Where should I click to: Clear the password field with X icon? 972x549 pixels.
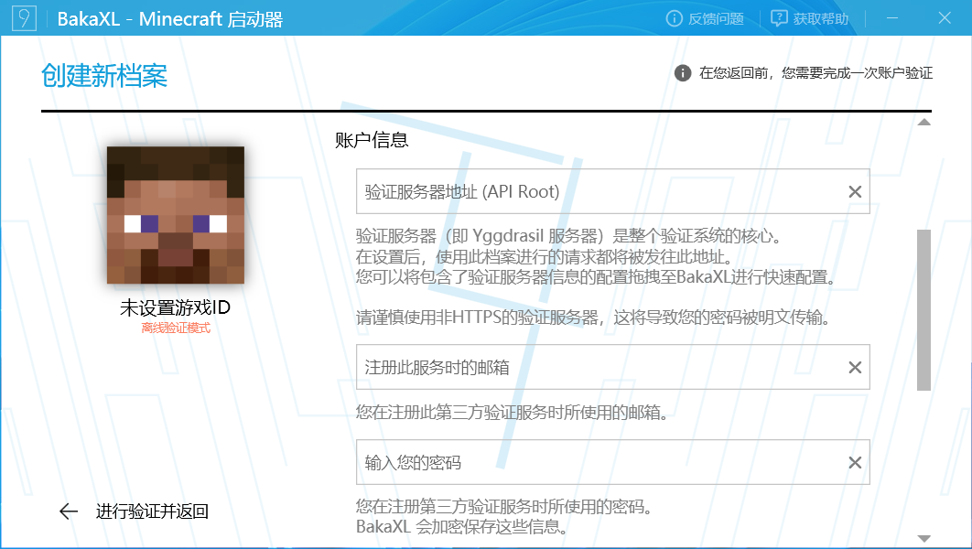(x=855, y=463)
